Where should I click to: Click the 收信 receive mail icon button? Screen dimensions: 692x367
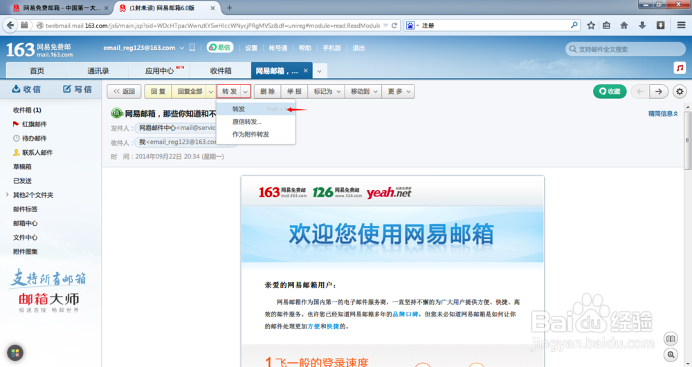[x=26, y=89]
